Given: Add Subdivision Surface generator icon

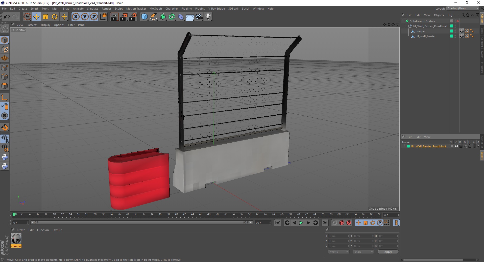Looking at the screenshot, I should 163,17.
